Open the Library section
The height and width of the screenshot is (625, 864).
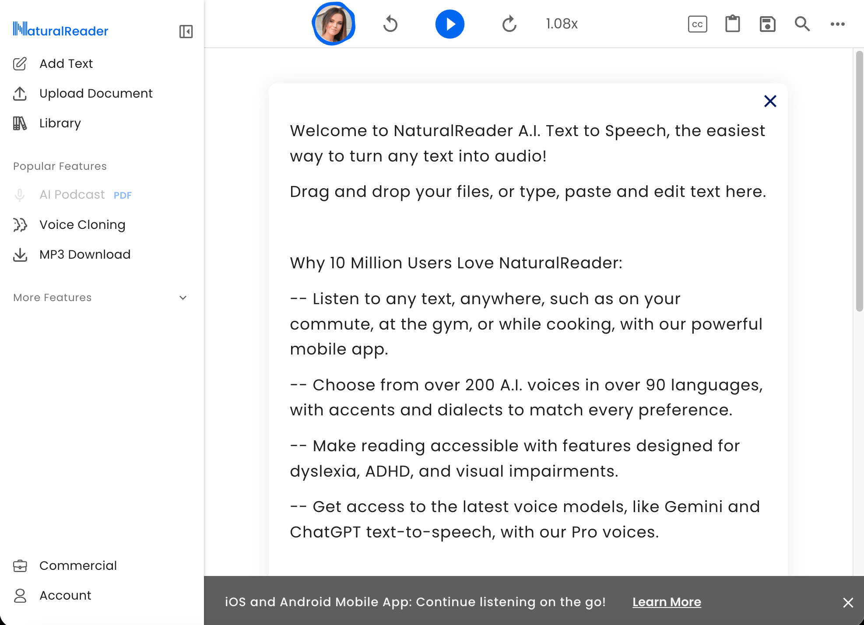point(60,123)
